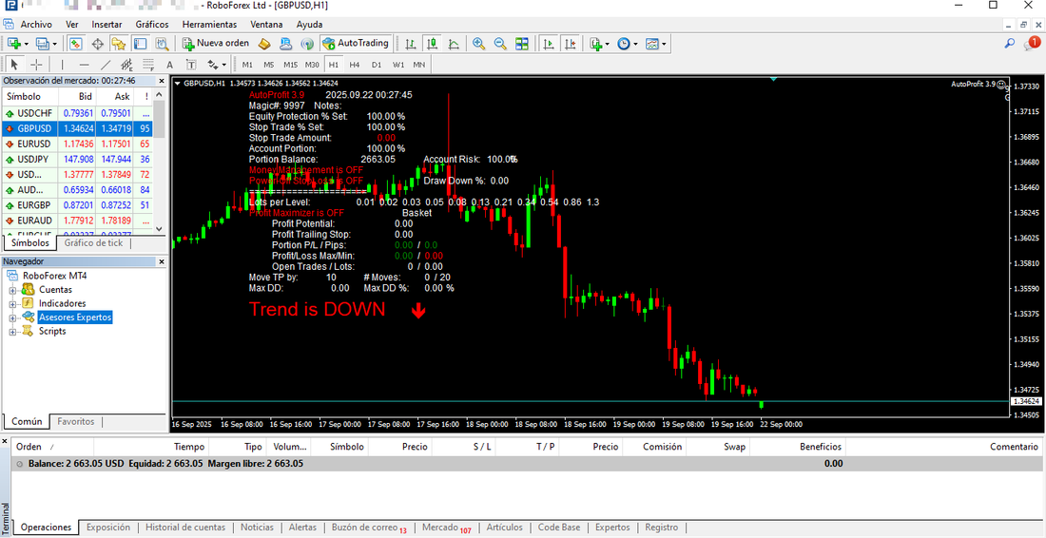
Task: Zoom out on the chart
Action: [x=499, y=44]
